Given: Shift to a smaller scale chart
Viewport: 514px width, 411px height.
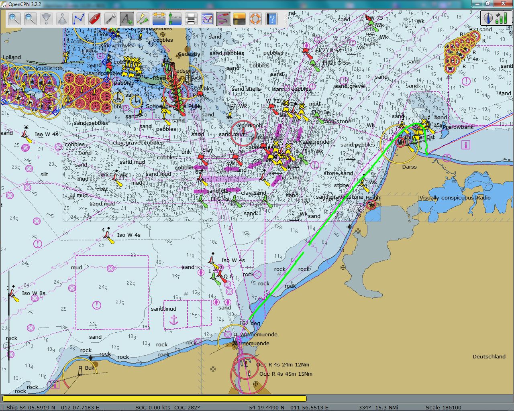Looking at the screenshot, I should click(62, 18).
